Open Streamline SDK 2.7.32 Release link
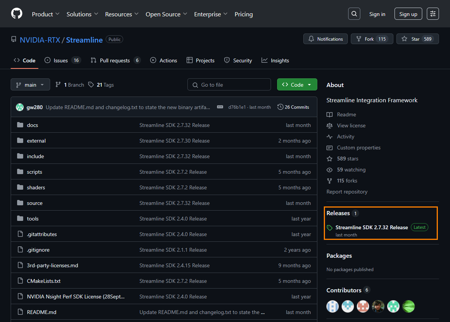Viewport: 450px width, 322px height. tap(372, 227)
